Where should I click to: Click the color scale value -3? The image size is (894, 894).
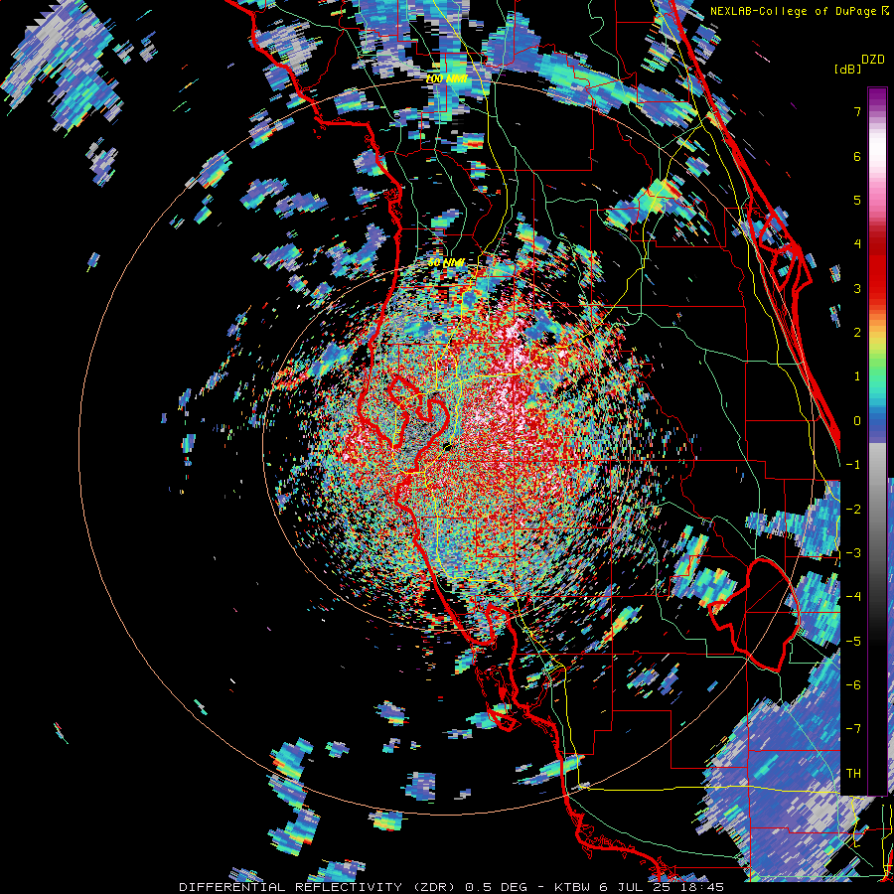[x=853, y=553]
